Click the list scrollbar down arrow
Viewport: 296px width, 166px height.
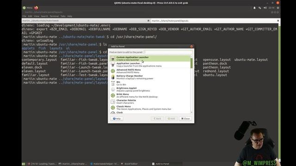coord(191,113)
